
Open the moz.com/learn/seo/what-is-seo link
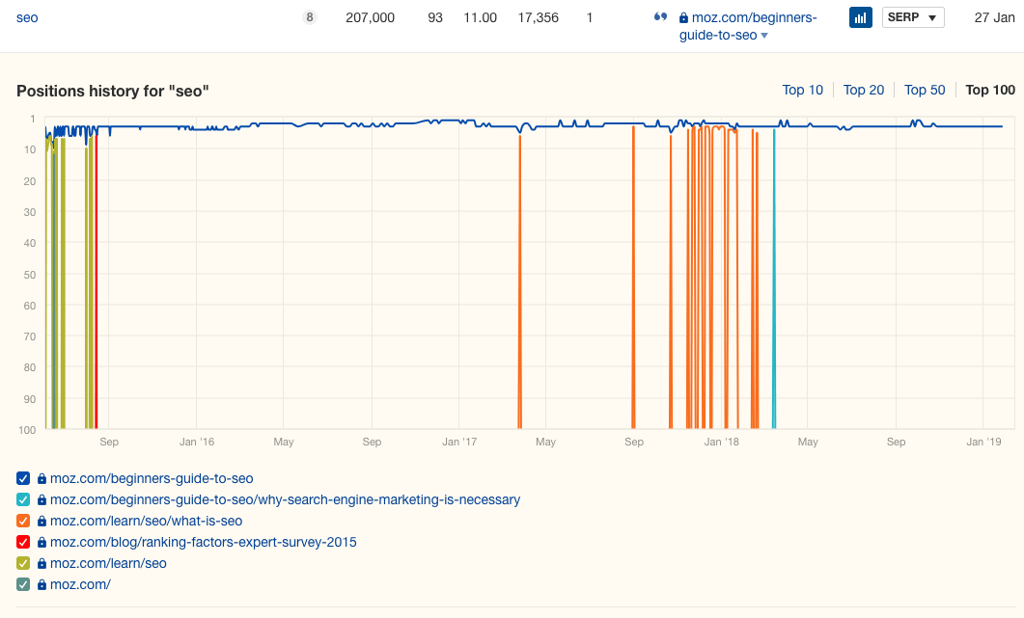pyautogui.click(x=147, y=521)
